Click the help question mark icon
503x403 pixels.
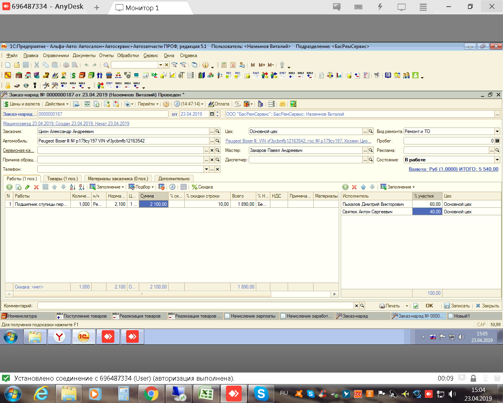[166, 104]
